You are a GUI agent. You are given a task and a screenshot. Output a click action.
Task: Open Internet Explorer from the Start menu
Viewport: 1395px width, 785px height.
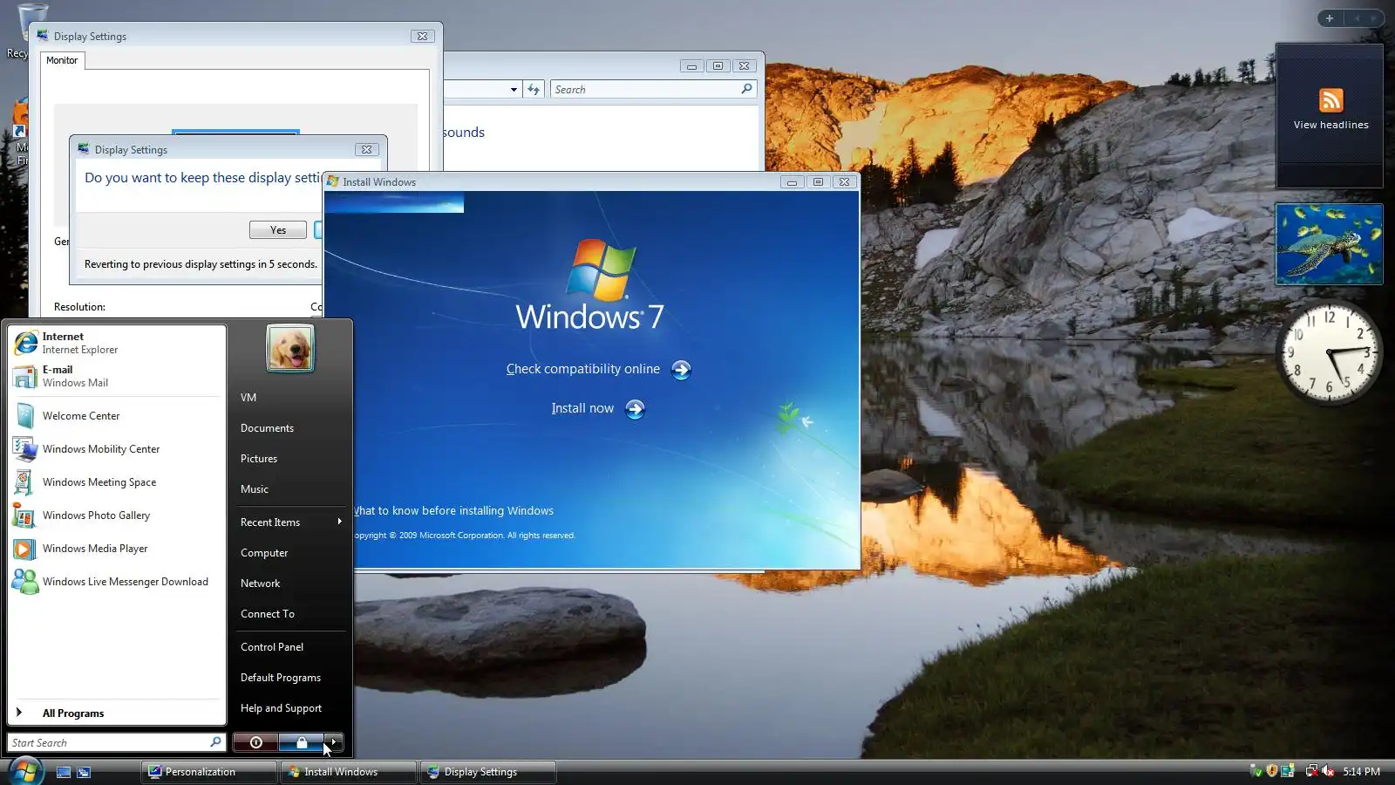pos(117,343)
